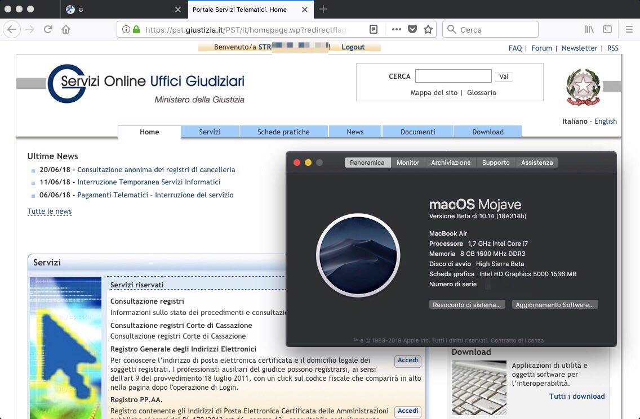Go to the browser home page icon
Image resolution: width=640 pixels, height=419 pixels.
click(66, 29)
